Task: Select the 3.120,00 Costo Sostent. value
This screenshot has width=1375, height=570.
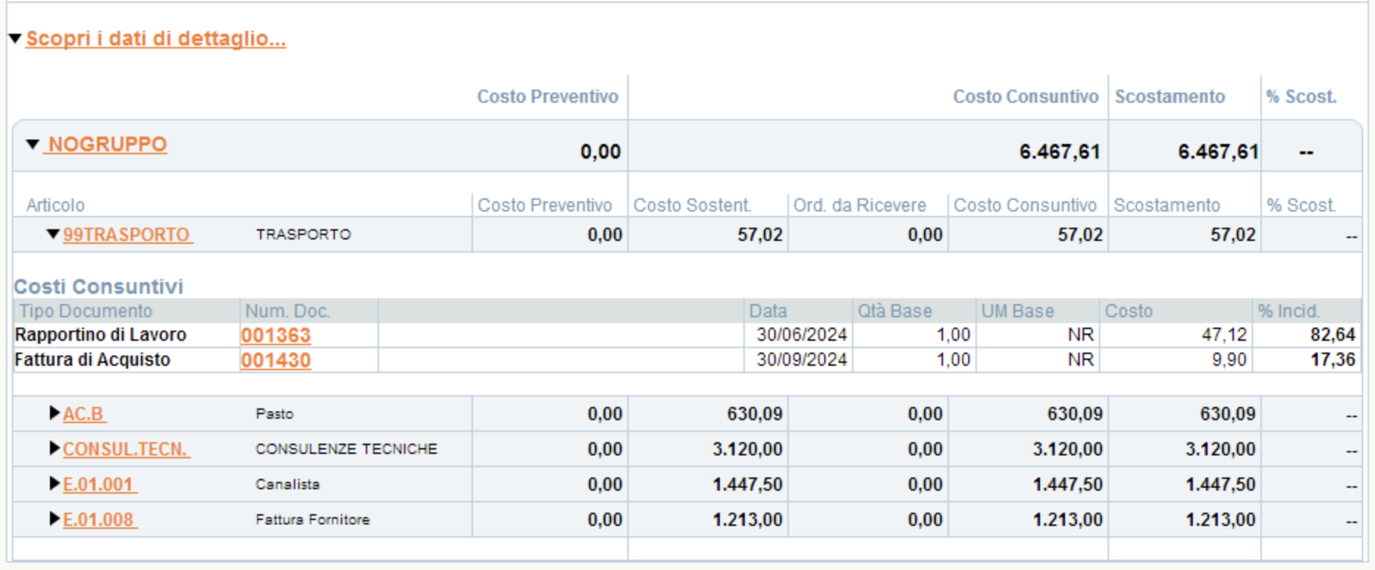Action: 747,449
